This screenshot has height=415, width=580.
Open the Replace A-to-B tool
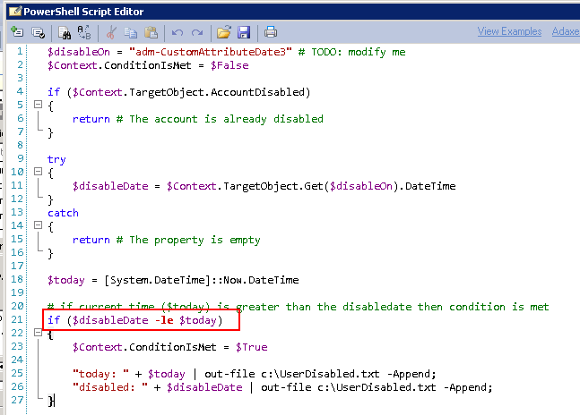[x=84, y=32]
